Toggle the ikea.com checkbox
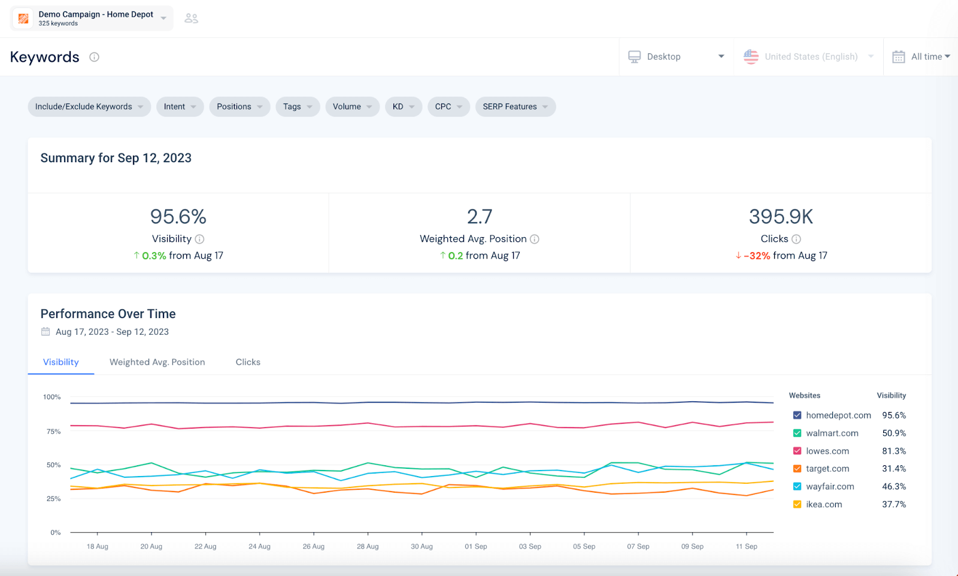Image resolution: width=958 pixels, height=576 pixels. coord(797,504)
